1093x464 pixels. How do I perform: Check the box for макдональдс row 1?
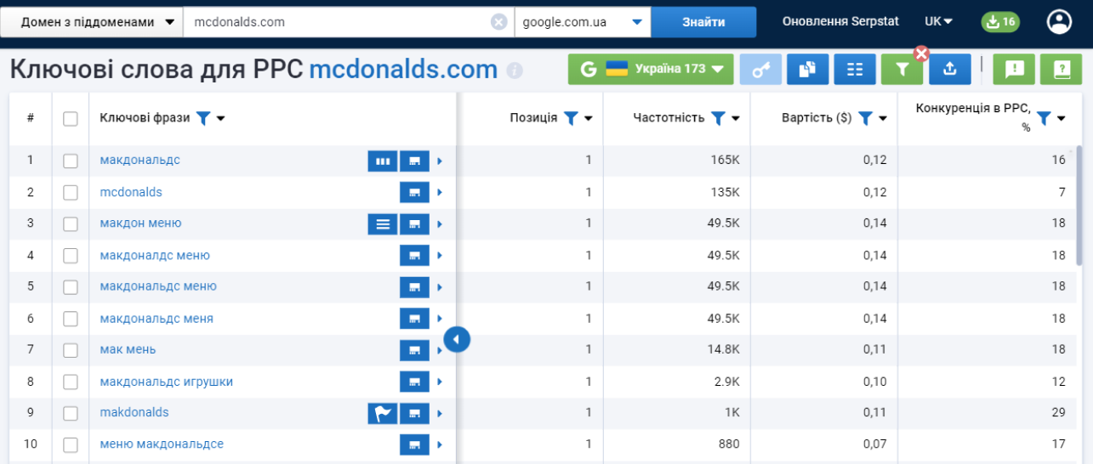71,161
